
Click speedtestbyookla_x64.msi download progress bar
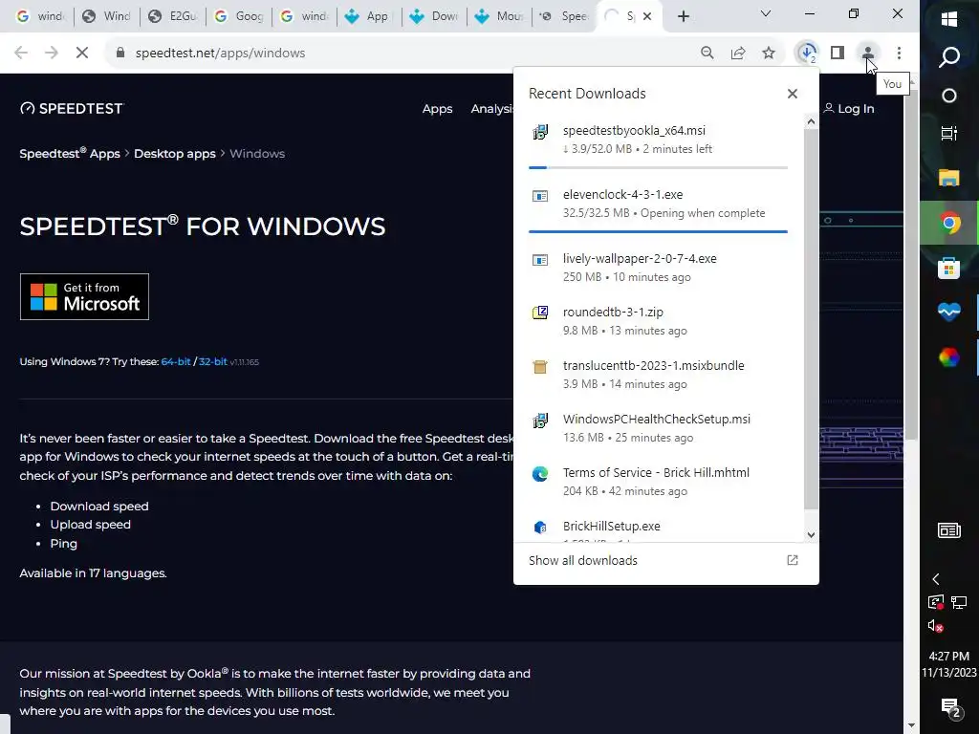[x=658, y=167]
